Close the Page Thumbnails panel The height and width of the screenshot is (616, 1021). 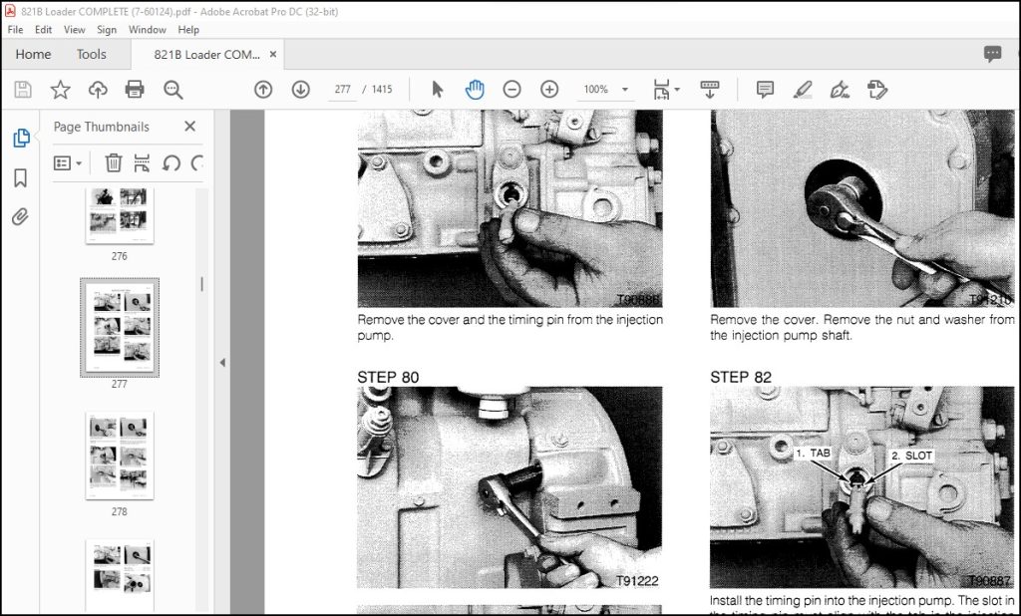tap(190, 127)
